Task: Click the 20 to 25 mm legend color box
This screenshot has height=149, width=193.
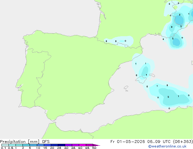Action: (x=54, y=145)
